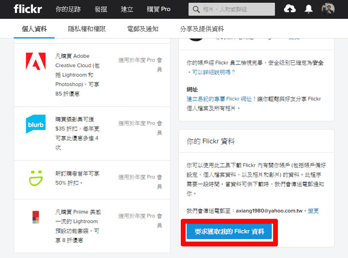Viewport: 348px width, 258px height.
Task: Open the user avatar menu
Action: pyautogui.click(x=328, y=9)
